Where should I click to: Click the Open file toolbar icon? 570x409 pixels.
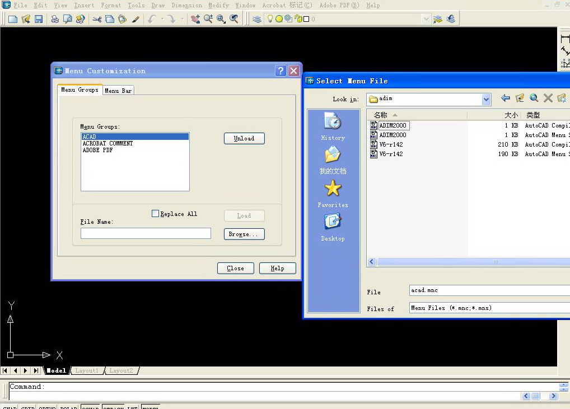click(x=25, y=19)
